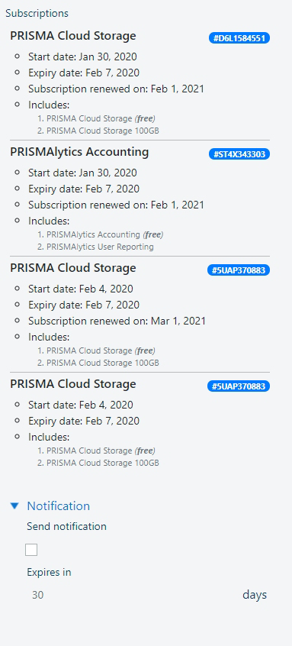Click the Notification section heading
This screenshot has width=292, height=646.
coord(59,505)
